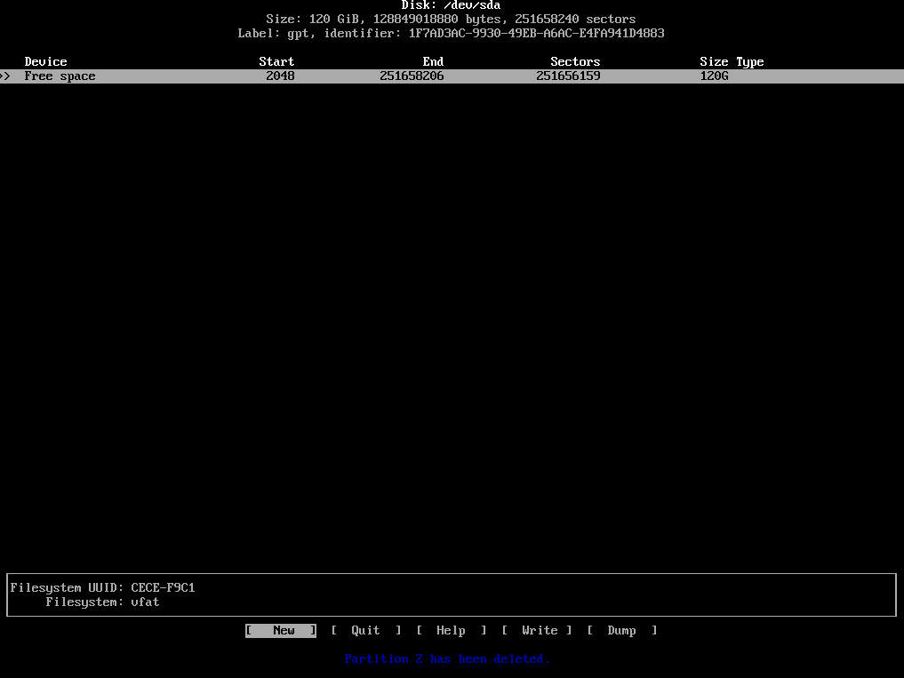Click the Device column header
This screenshot has height=678, width=904.
coord(45,62)
